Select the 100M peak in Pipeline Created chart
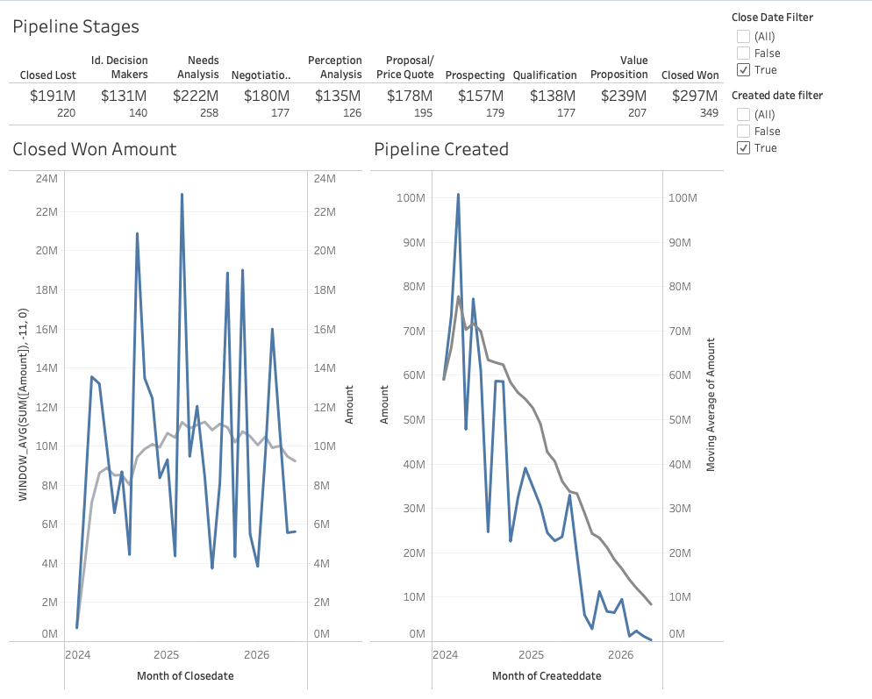The width and height of the screenshot is (872, 699). click(x=458, y=195)
